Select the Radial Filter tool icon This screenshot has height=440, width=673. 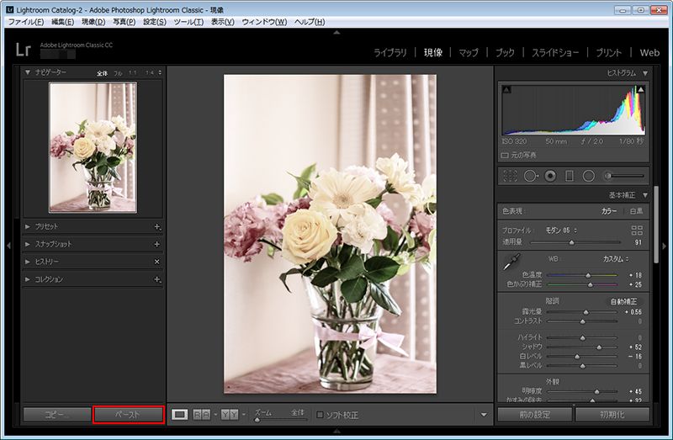tap(589, 176)
